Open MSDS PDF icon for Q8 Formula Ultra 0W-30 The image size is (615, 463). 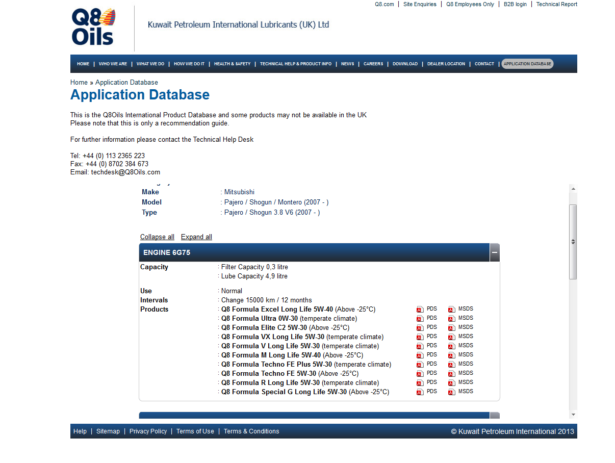tap(451, 318)
